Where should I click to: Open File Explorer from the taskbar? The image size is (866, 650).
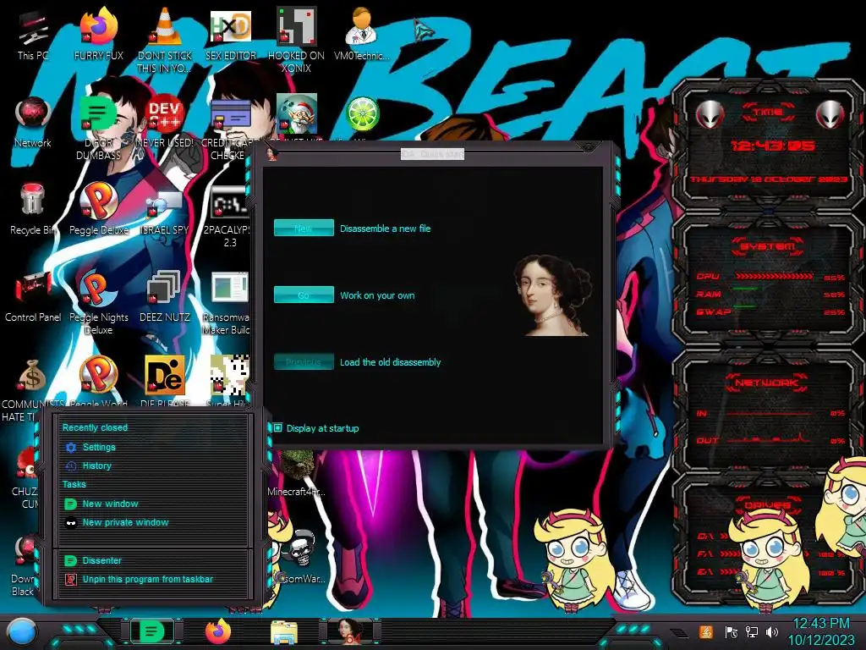click(284, 632)
